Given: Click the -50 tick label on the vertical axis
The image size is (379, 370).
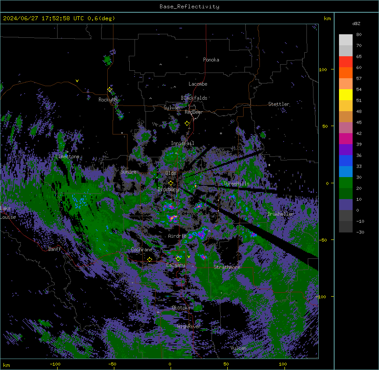Looking at the screenshot, I should (x=323, y=240).
